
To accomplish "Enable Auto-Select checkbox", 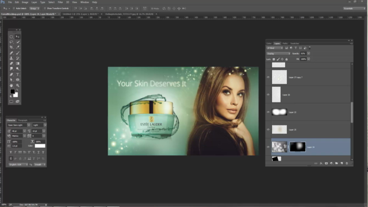I will (x=14, y=9).
